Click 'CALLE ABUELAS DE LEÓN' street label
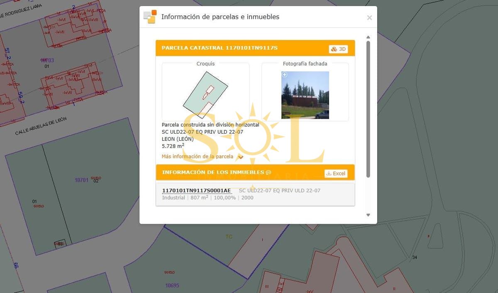Viewport: 498px width, 293px height. click(x=41, y=126)
